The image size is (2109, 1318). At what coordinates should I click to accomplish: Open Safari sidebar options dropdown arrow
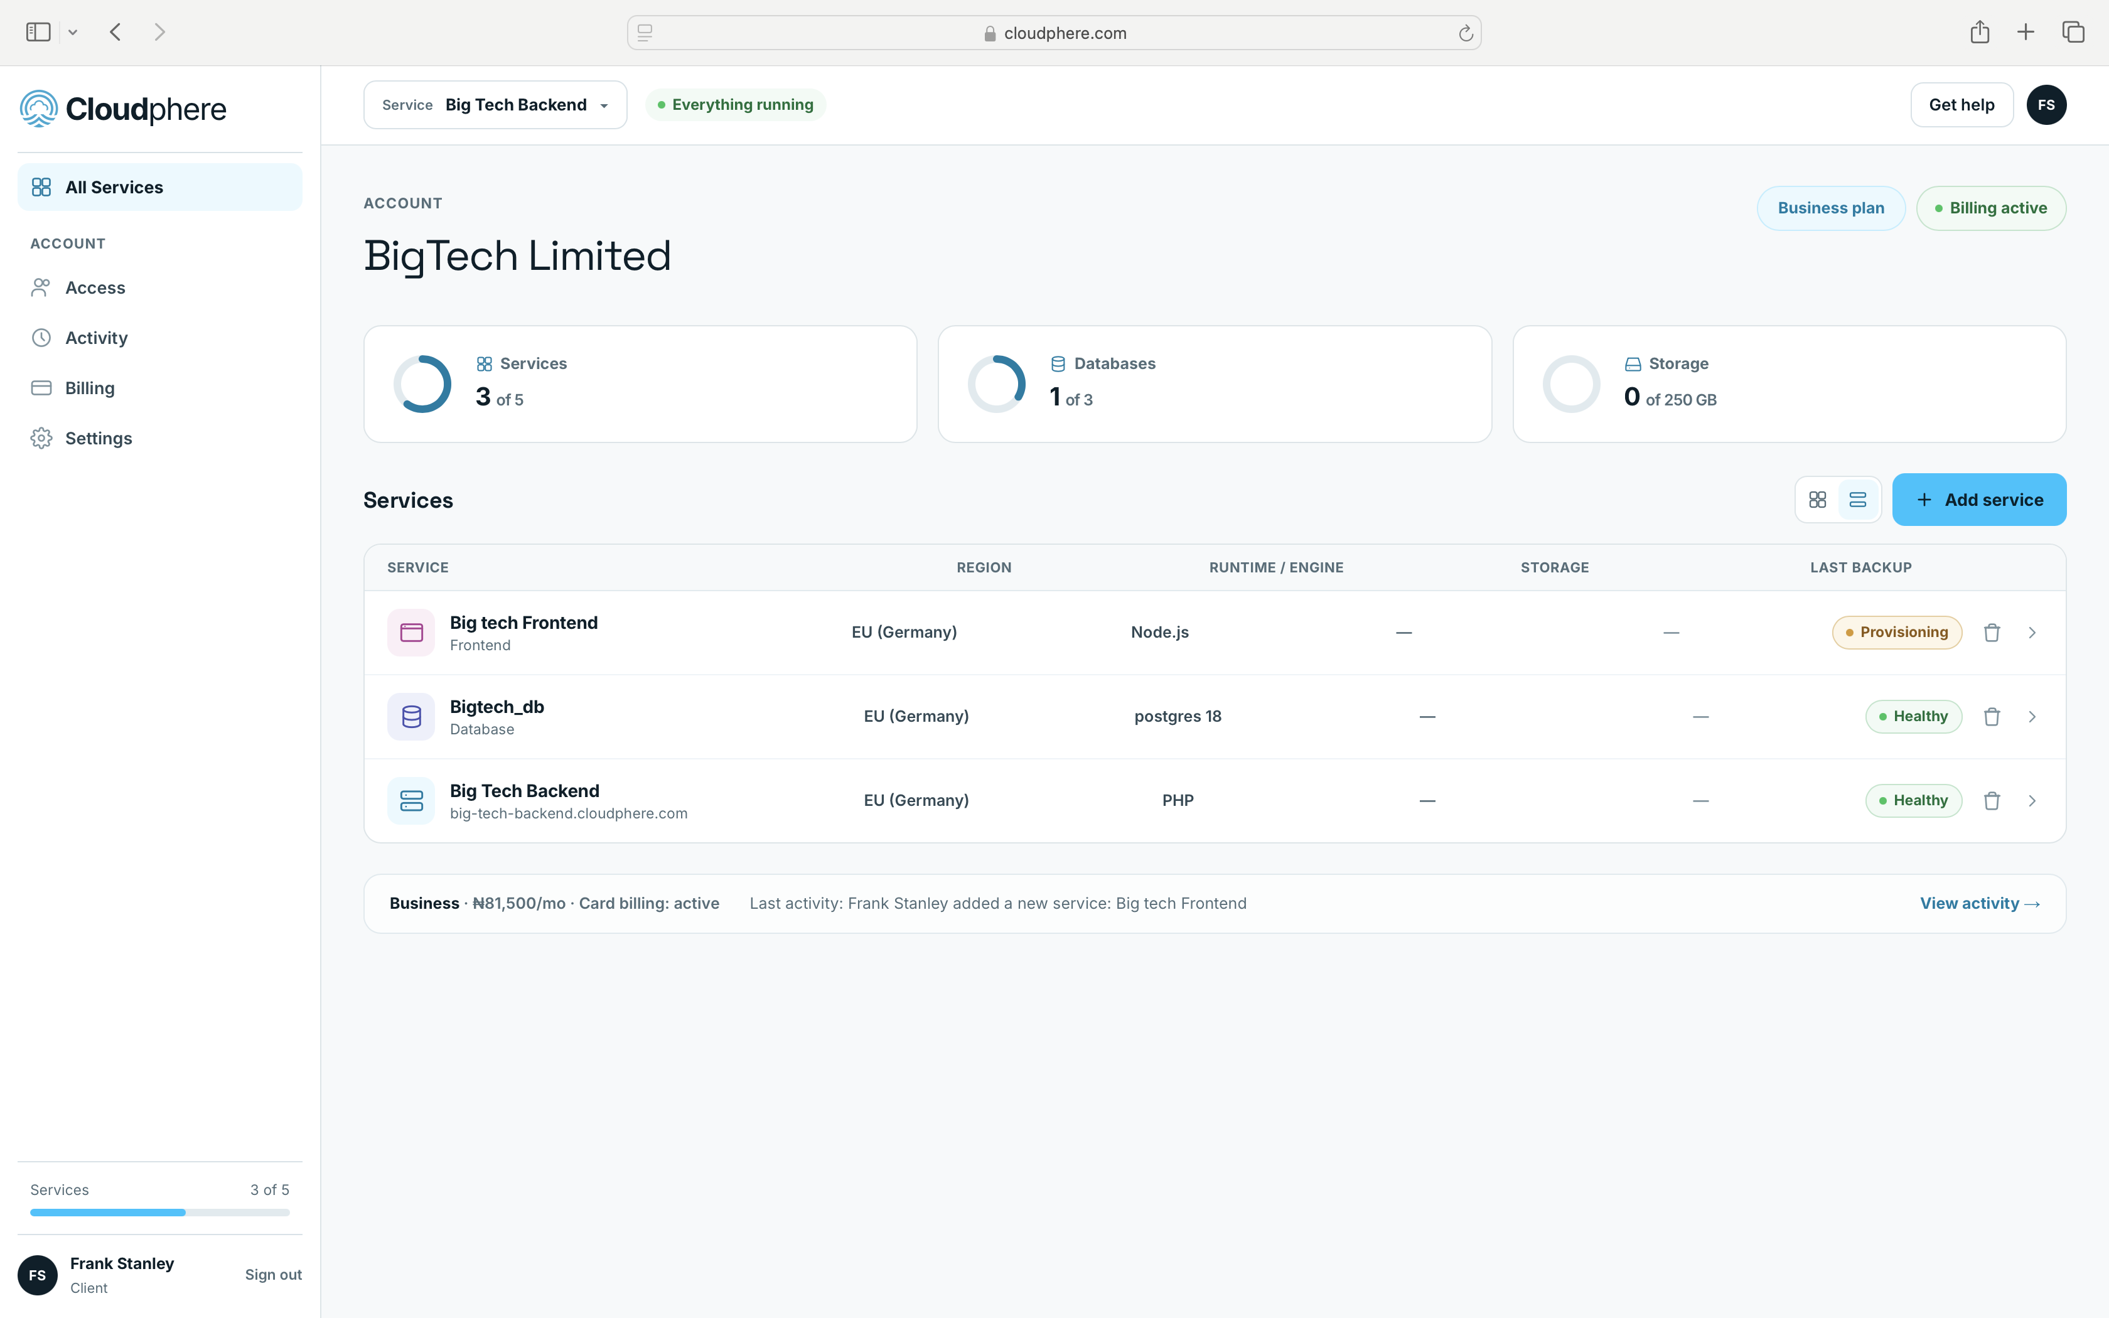coord(73,32)
